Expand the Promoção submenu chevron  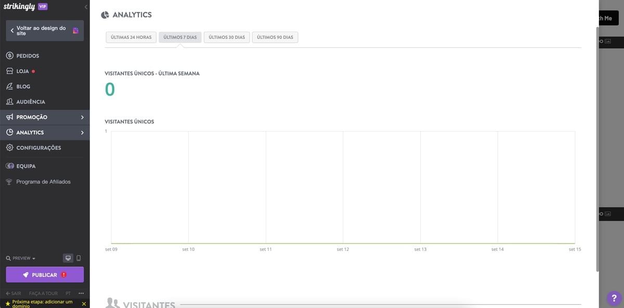click(x=82, y=116)
